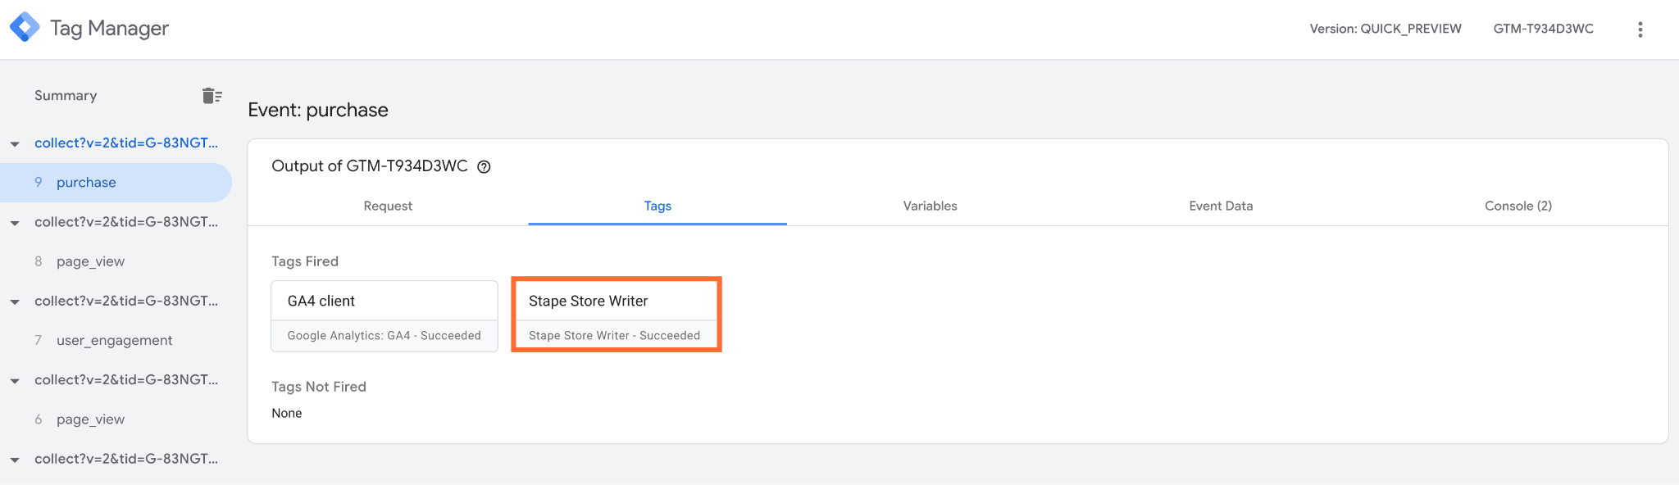Click the Tags Fired label

[x=305, y=261]
